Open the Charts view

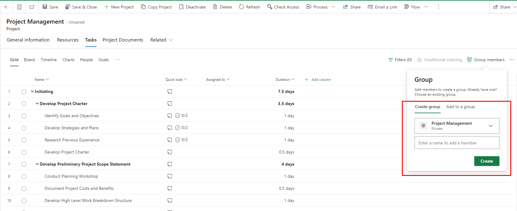[68, 60]
